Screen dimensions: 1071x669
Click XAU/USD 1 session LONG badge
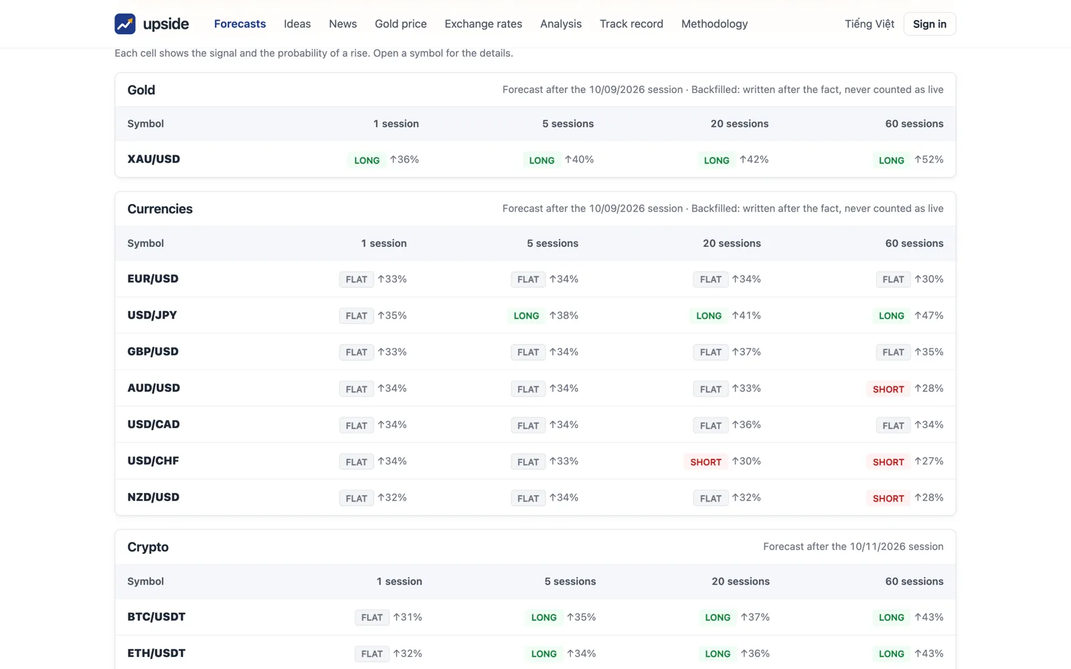[x=367, y=161]
